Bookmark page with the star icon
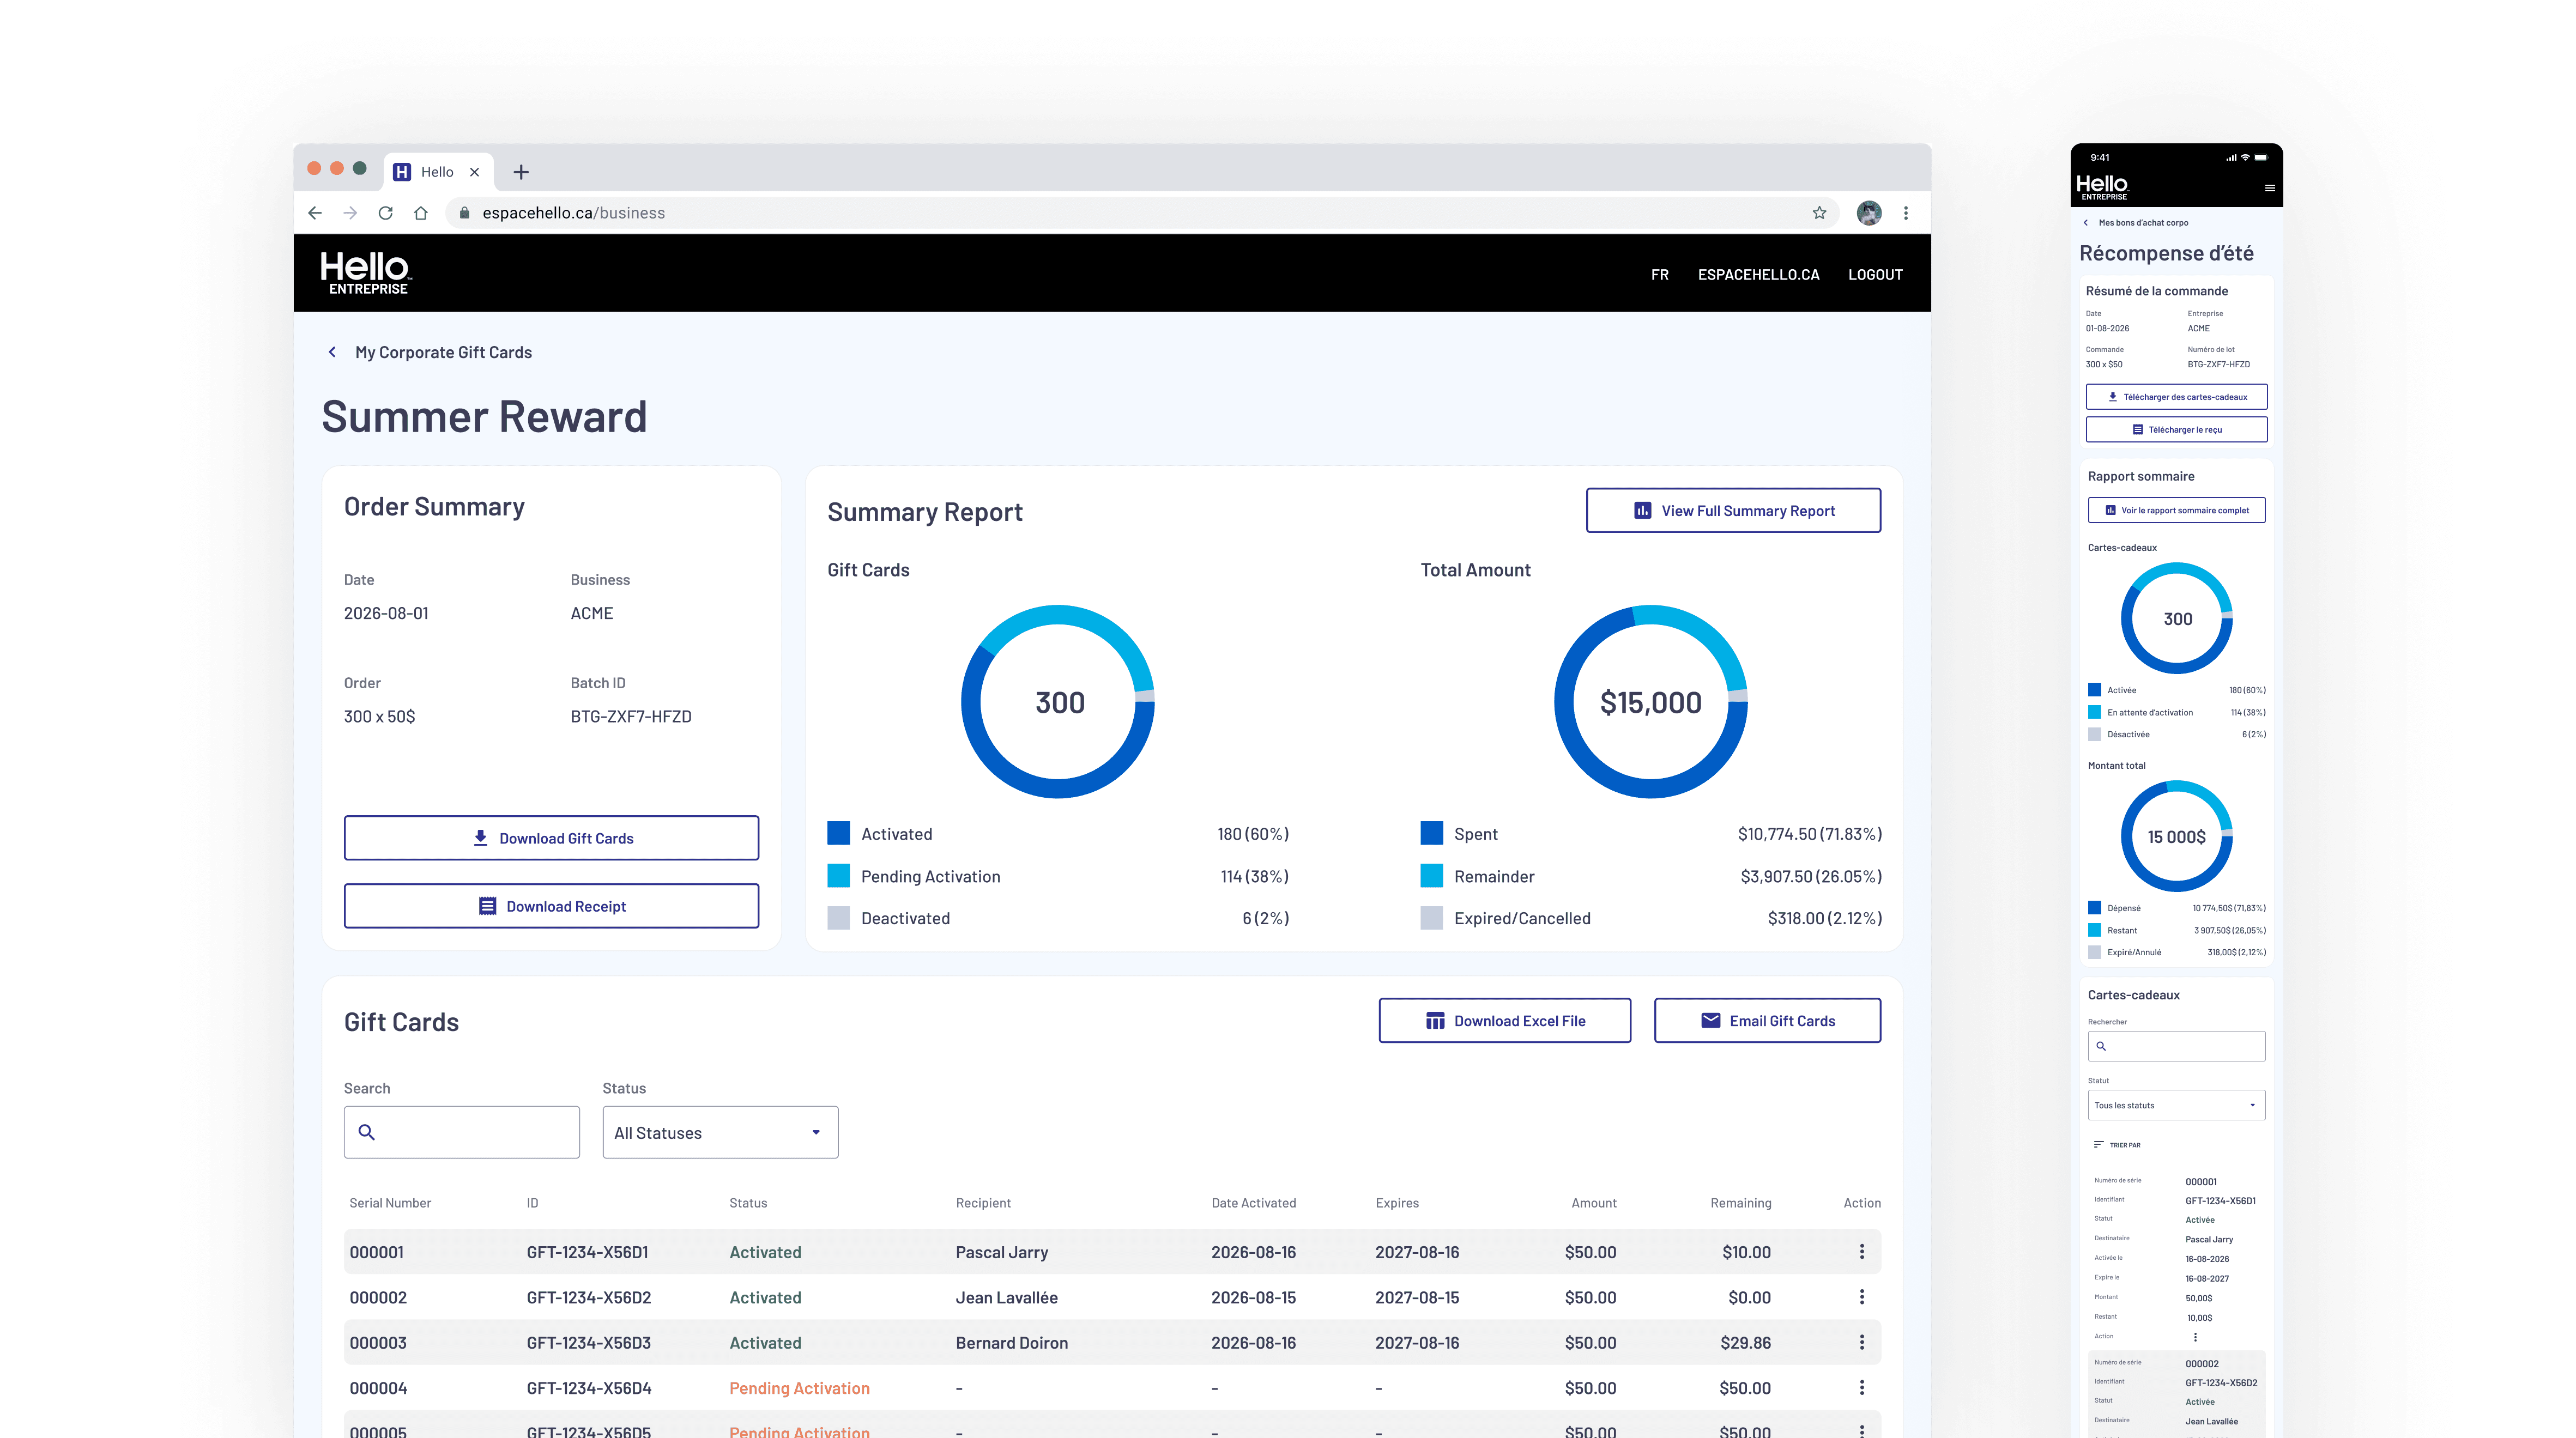The image size is (2576, 1438). (x=1819, y=213)
